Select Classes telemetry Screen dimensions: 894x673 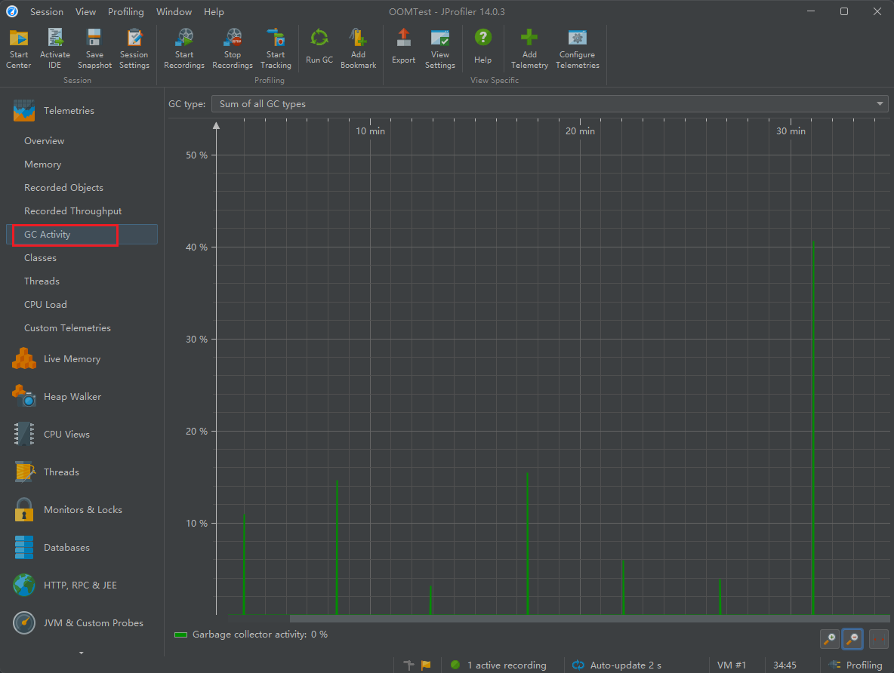82,257
